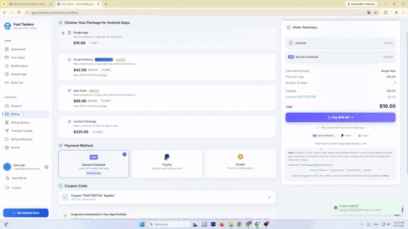The width and height of the screenshot is (408, 229).
Task: Expand Billing chevron arrow
Action: [23, 114]
